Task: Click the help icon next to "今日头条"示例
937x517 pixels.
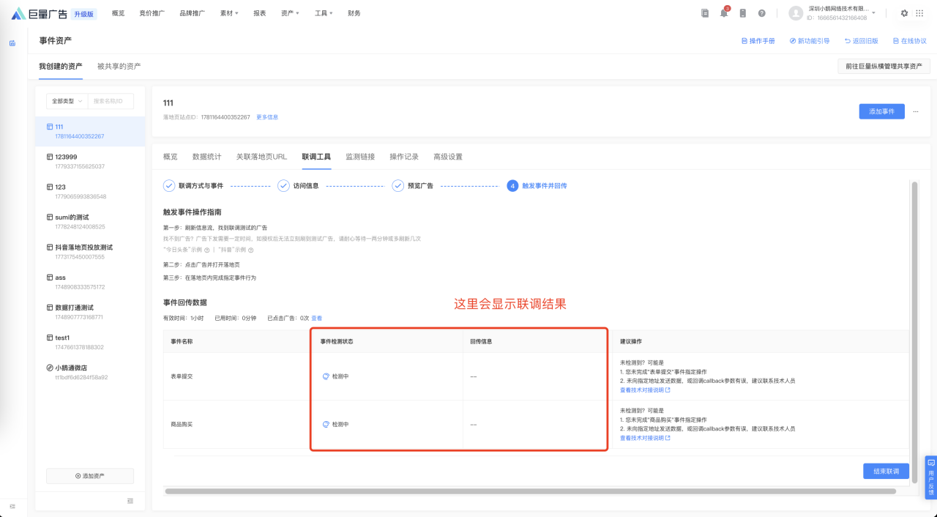Action: pyautogui.click(x=207, y=250)
